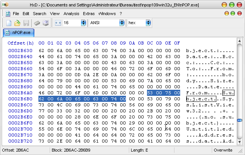Click decoded text 'T.o.:...F.r.o.m.'
245x155 pixels.
[210, 69]
